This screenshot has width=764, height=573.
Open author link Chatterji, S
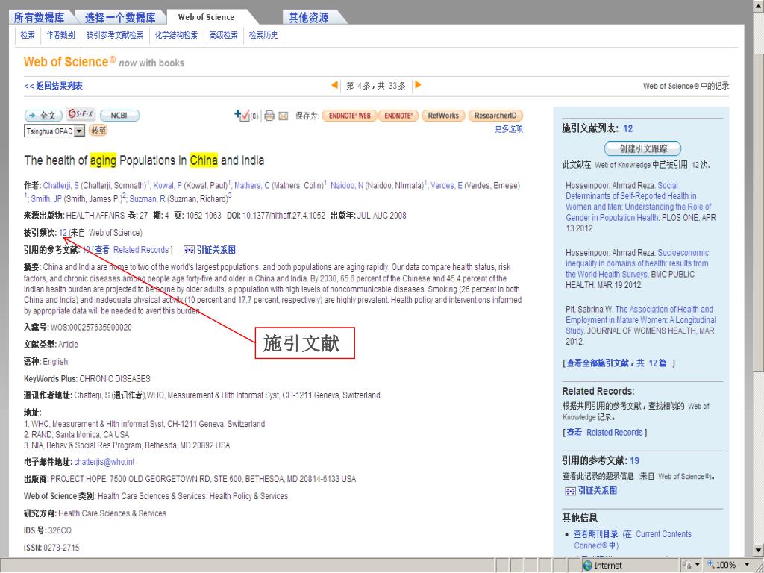point(60,186)
